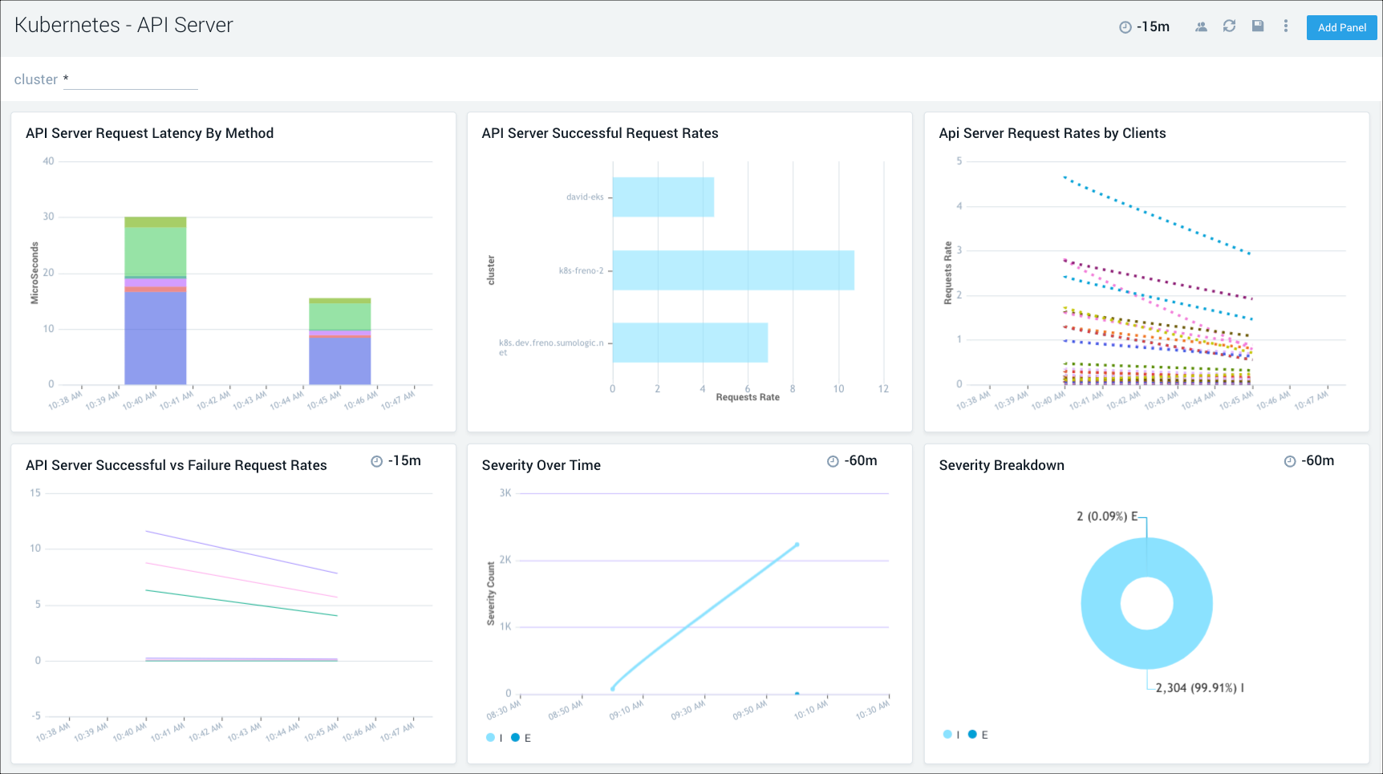Click the save dashboard icon
Screen dimensions: 1383x774
pyautogui.click(x=1257, y=26)
